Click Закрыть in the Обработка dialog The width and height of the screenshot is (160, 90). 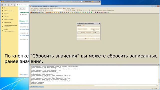click(x=97, y=39)
